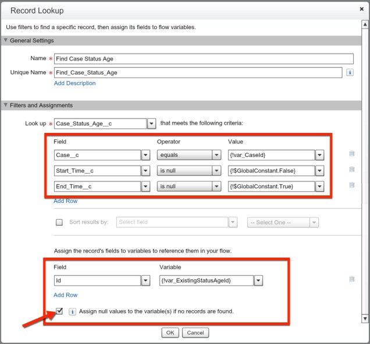The image size is (370, 344).
Task: Click the Cancel button
Action: pyautogui.click(x=195, y=333)
